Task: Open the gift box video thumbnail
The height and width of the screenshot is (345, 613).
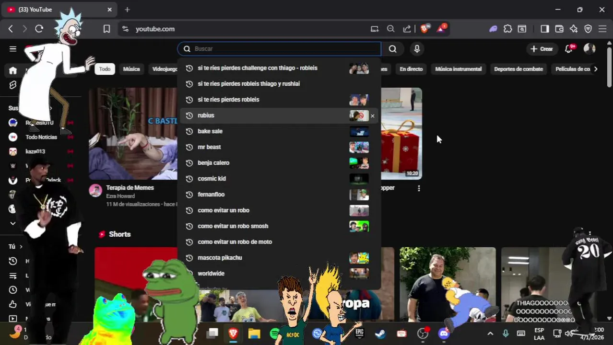Action: pyautogui.click(x=401, y=133)
